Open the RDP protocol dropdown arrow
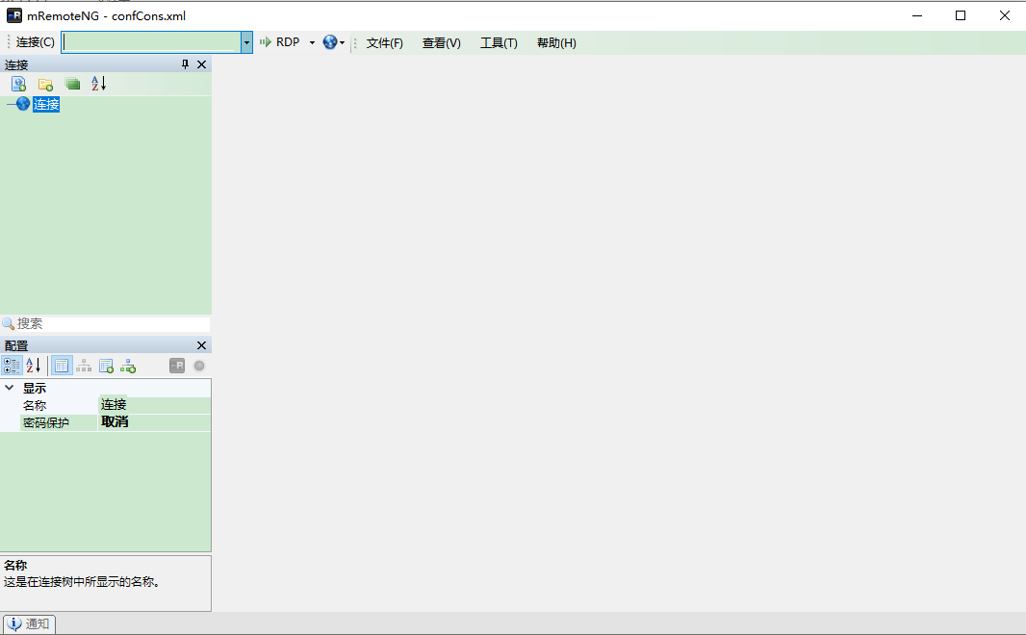 312,42
